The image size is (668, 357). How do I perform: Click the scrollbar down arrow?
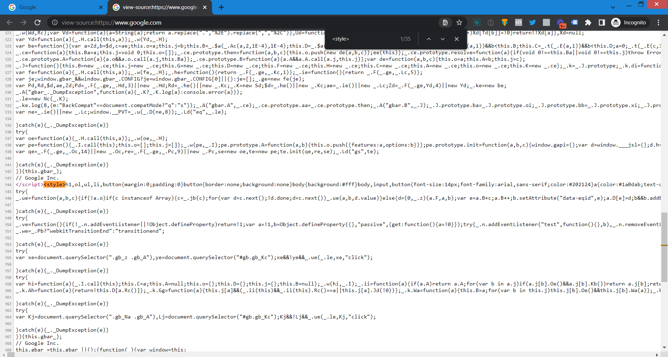pos(664,347)
